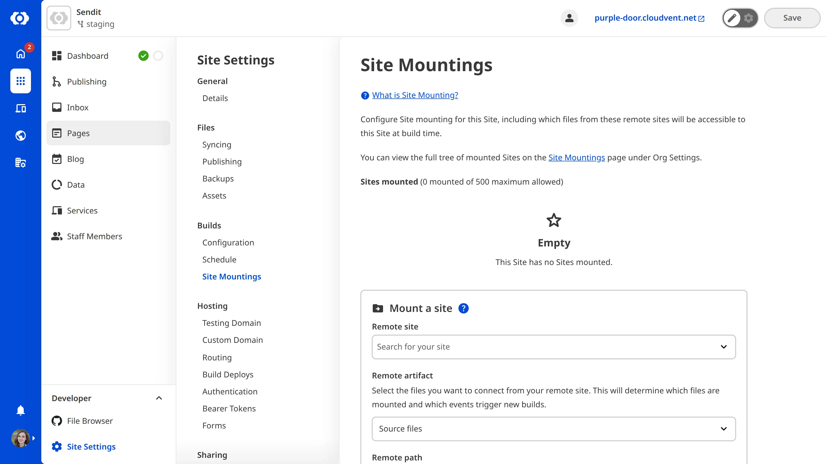Click the Sendit site avatar thumbnail

coord(59,18)
